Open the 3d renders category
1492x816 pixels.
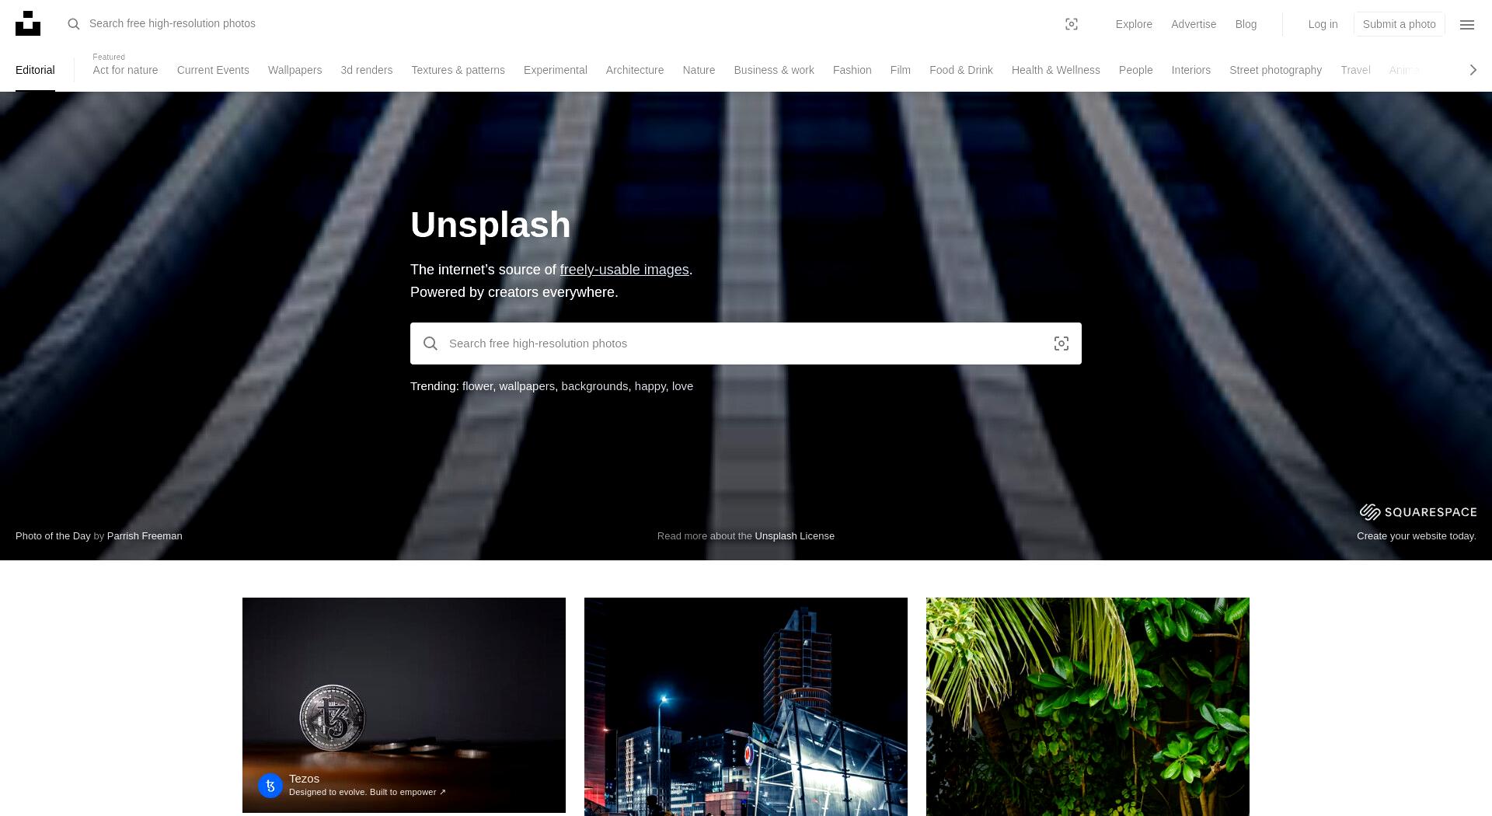pos(366,70)
